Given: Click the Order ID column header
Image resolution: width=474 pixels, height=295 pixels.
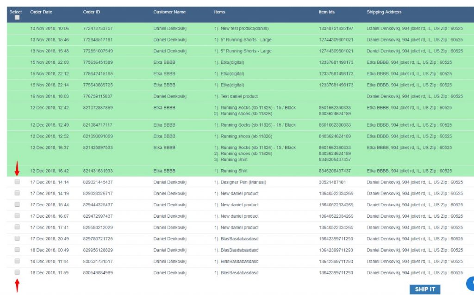Looking at the screenshot, I should 91,12.
